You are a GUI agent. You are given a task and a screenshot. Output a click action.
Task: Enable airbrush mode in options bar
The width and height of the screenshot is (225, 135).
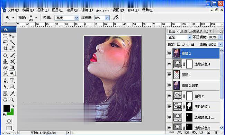pos(116,18)
